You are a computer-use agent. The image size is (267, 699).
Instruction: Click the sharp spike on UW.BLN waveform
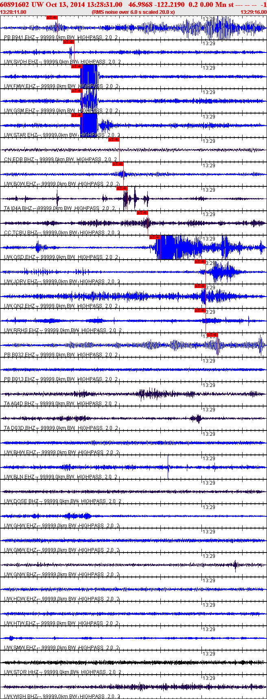click(168, 467)
